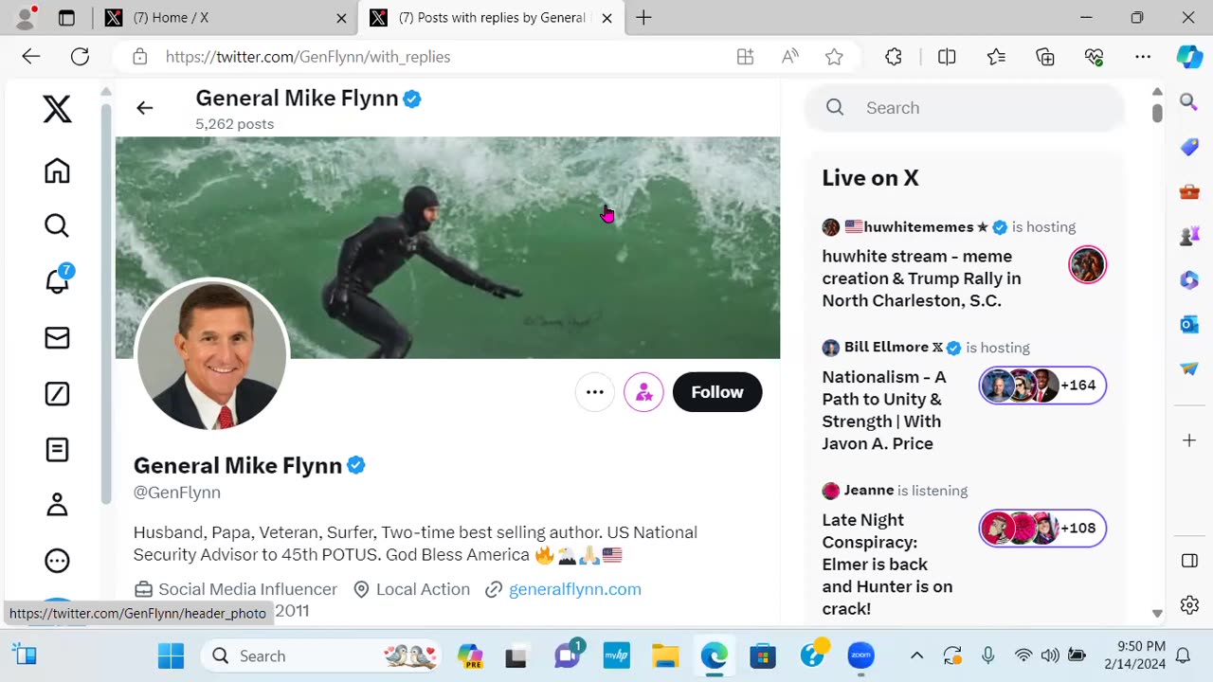Screen dimensions: 1213x682
Task: Open Lists icon in sidebar
Action: (57, 449)
